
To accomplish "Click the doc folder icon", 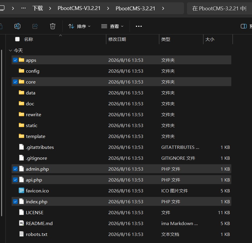I will pyautogui.click(x=21, y=103).
